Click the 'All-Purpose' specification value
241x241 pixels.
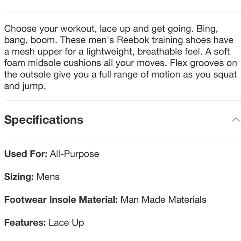(74, 154)
